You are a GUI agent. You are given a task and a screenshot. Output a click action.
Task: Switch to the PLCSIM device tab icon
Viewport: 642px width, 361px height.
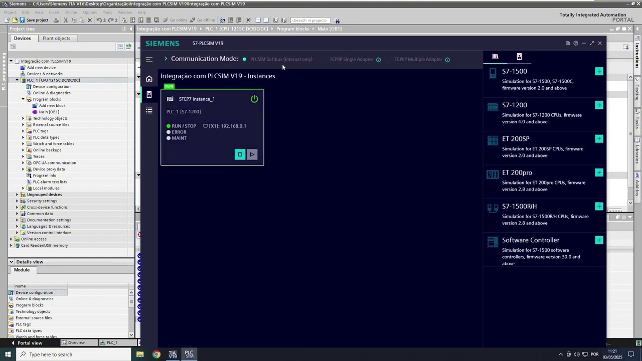(519, 57)
